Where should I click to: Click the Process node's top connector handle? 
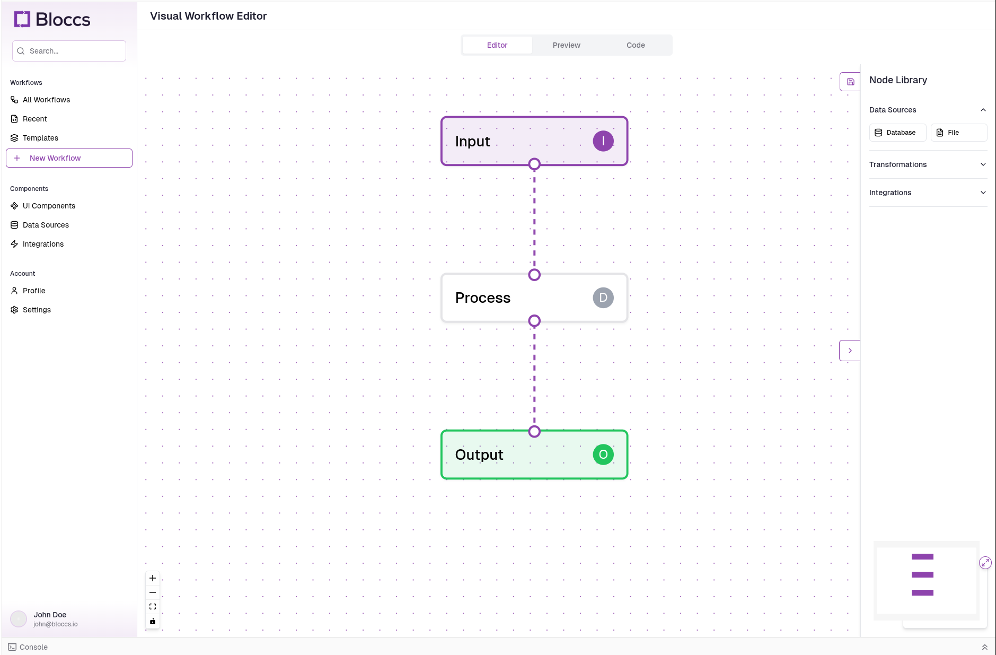click(534, 275)
